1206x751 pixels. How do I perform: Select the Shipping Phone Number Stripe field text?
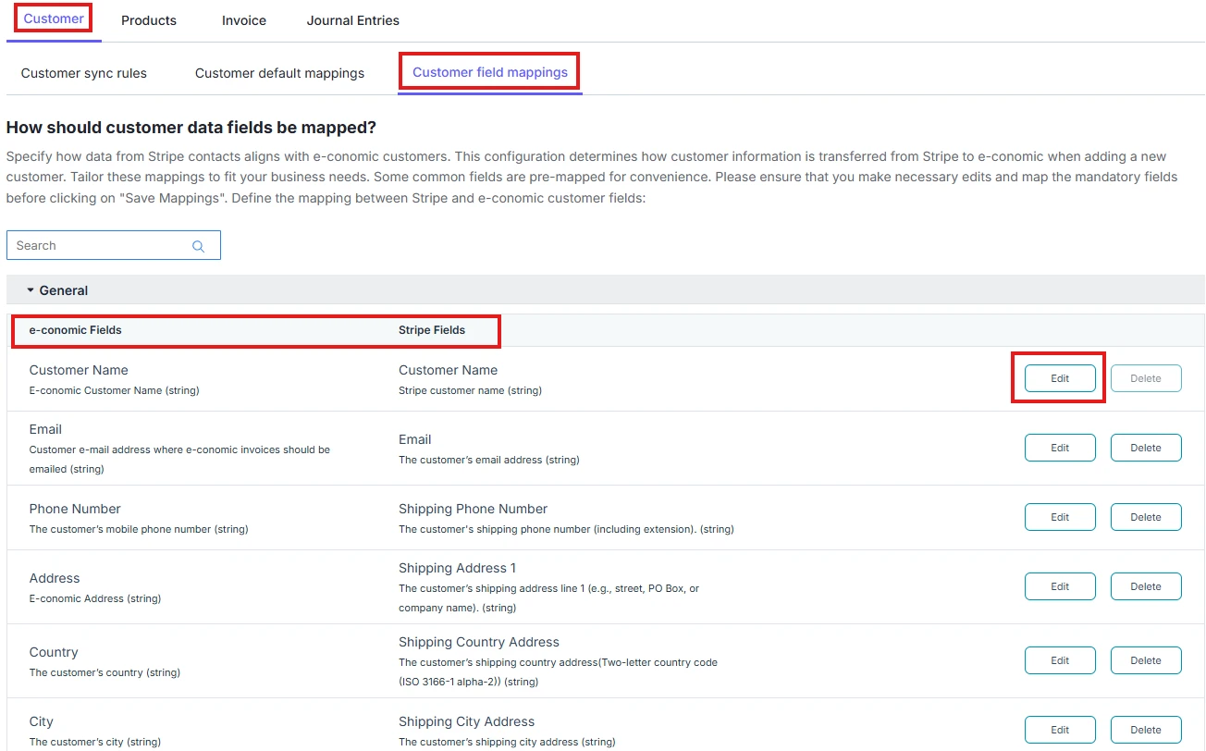(x=473, y=509)
